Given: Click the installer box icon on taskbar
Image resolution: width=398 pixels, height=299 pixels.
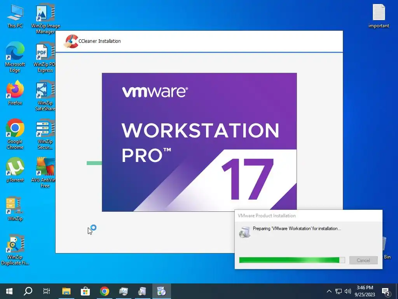Looking at the screenshot, I should (142, 291).
